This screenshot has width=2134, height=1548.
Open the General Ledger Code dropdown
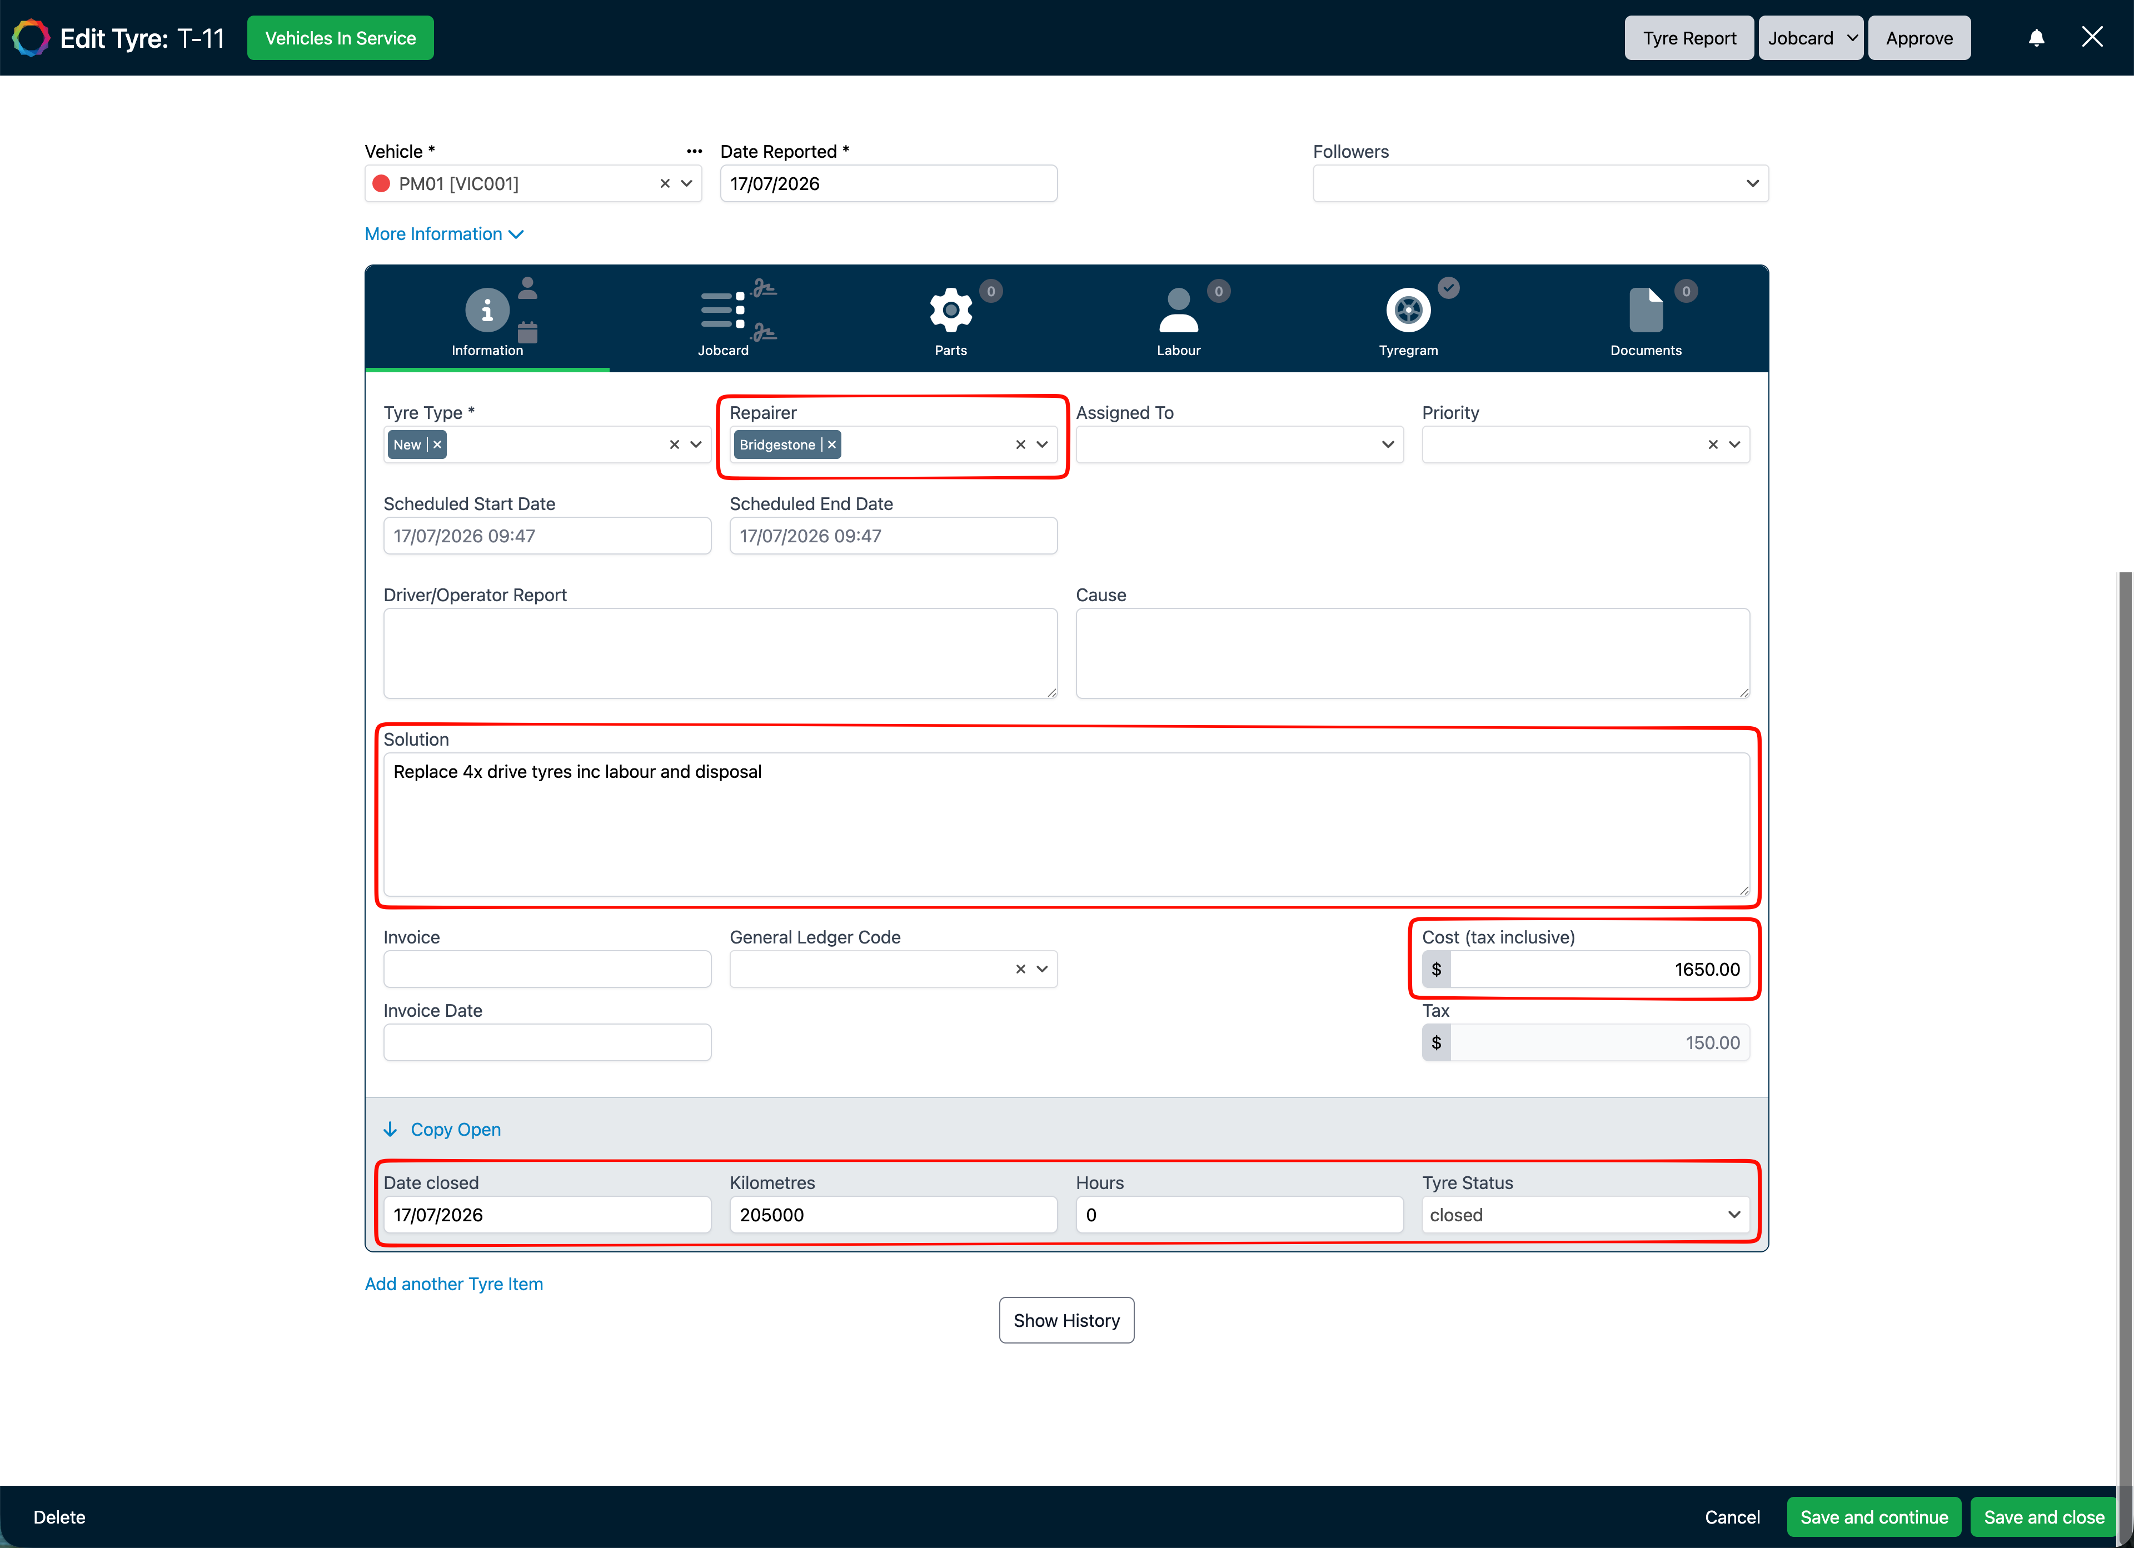[1043, 969]
